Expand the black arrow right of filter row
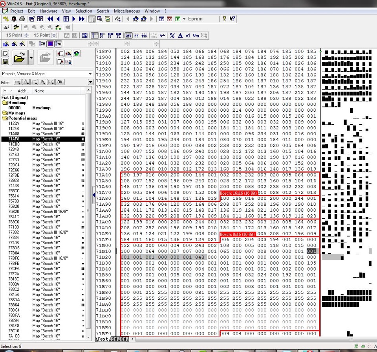 91,82
